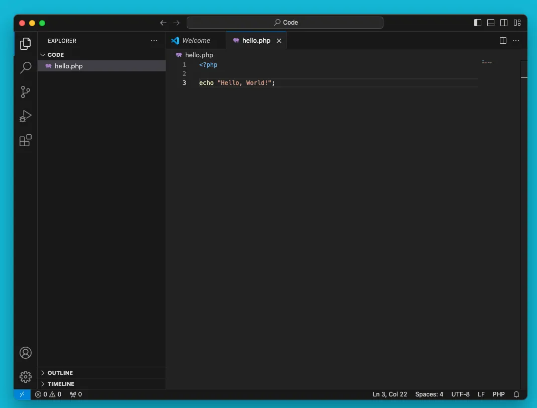
Task: Switch to the Welcome tab
Action: click(x=196, y=41)
